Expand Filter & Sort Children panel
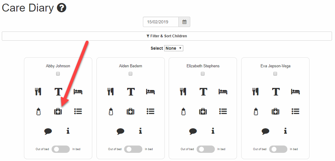Image resolution: width=335 pixels, height=161 pixels. 167,36
